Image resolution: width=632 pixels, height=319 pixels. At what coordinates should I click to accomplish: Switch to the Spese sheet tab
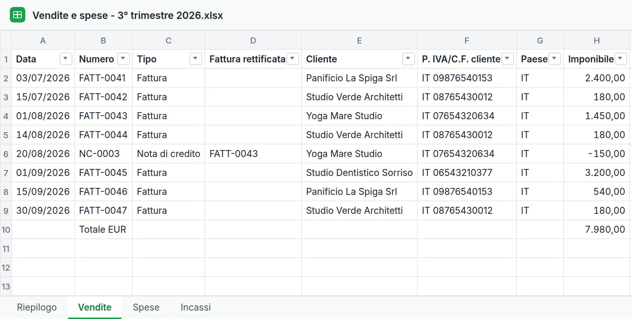(x=146, y=307)
